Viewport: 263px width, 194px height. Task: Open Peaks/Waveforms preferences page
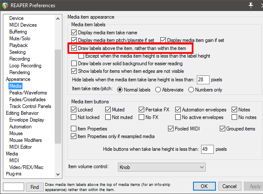pyautogui.click(x=28, y=93)
